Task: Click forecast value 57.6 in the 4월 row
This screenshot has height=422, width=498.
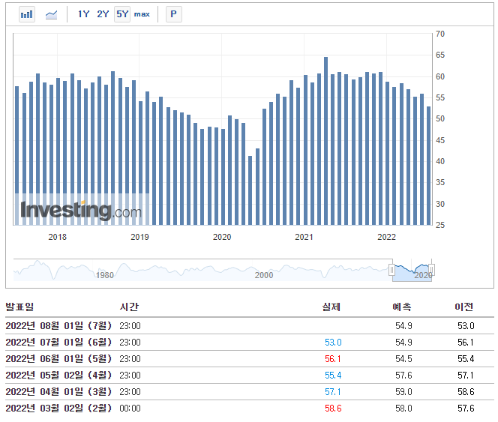Action: tap(403, 376)
